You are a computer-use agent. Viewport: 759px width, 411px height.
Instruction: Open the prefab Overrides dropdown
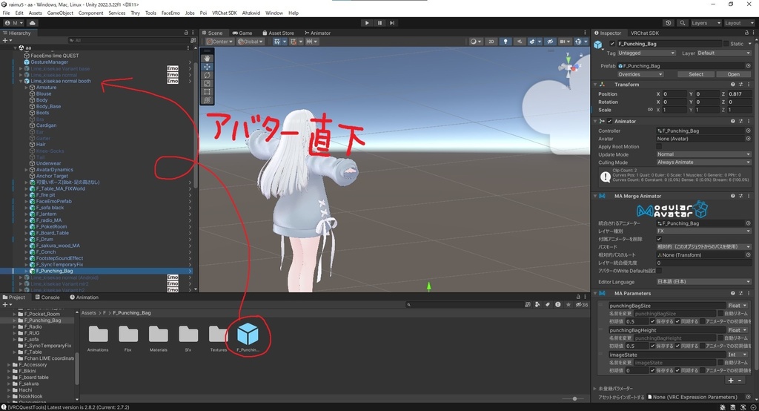(x=640, y=74)
